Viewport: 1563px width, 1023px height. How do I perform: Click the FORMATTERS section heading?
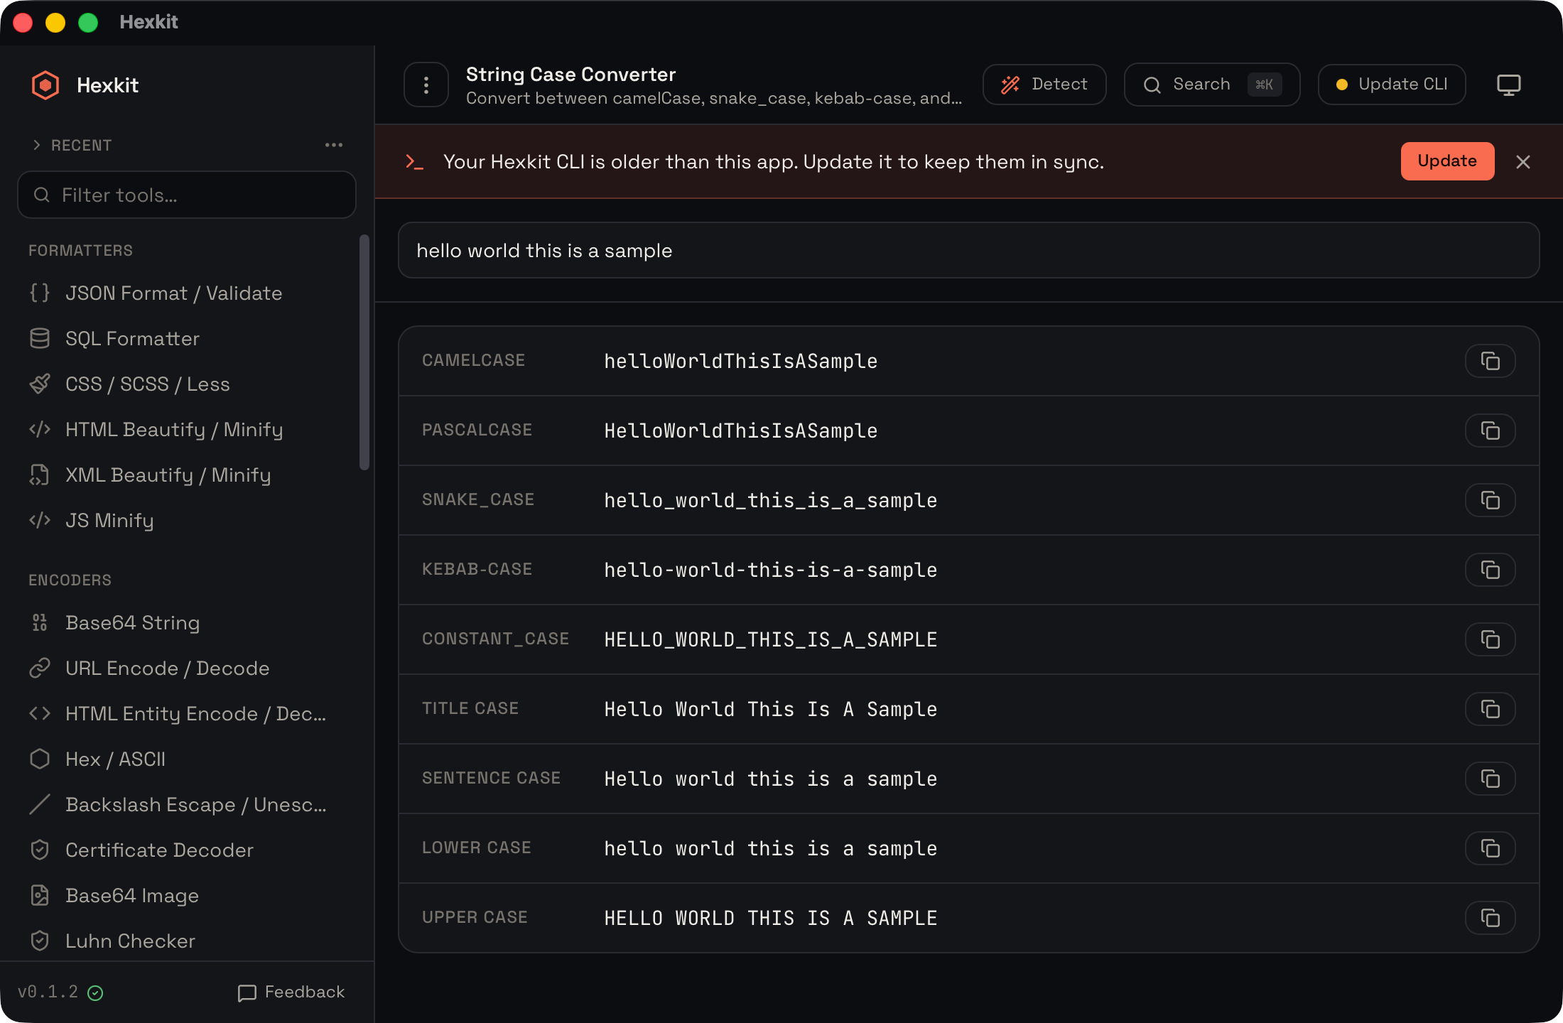(x=80, y=251)
